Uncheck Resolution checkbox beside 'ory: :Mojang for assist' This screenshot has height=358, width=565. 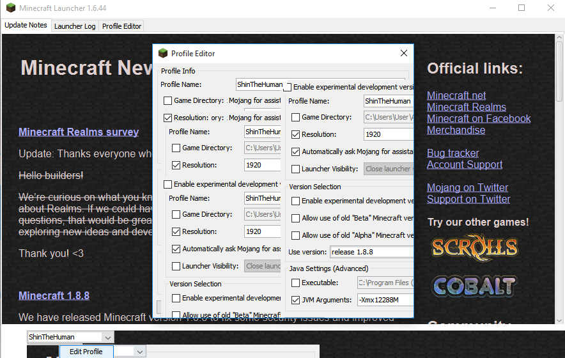tap(167, 118)
